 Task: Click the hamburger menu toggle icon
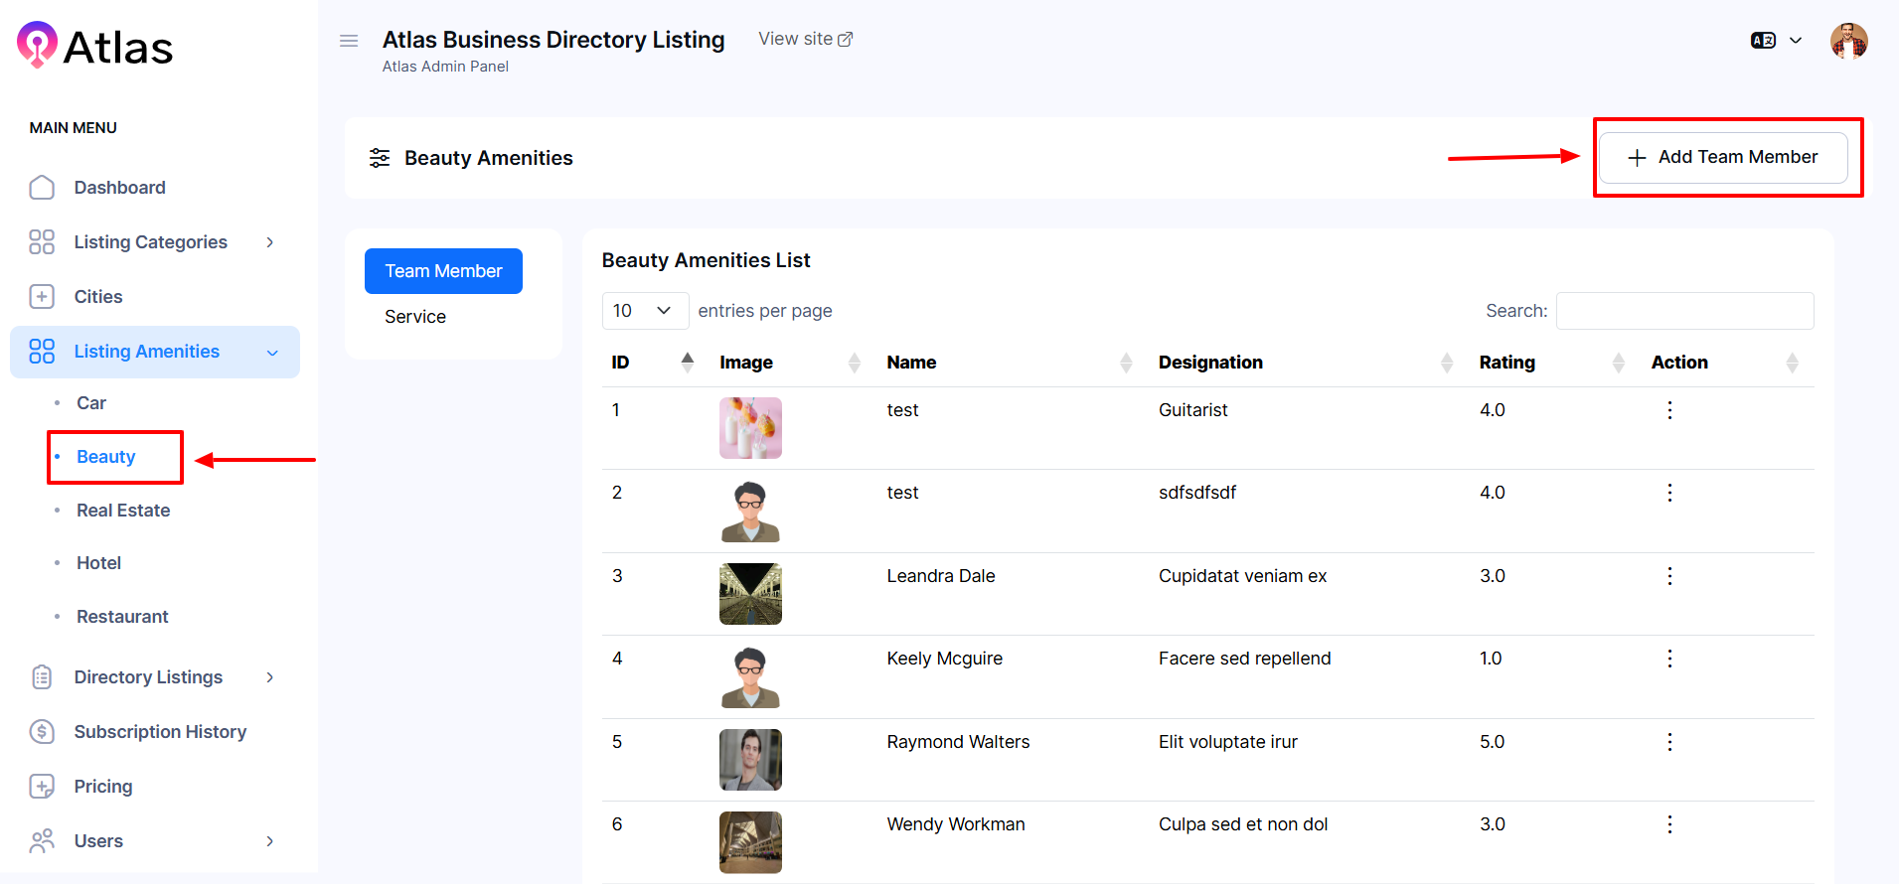(349, 41)
